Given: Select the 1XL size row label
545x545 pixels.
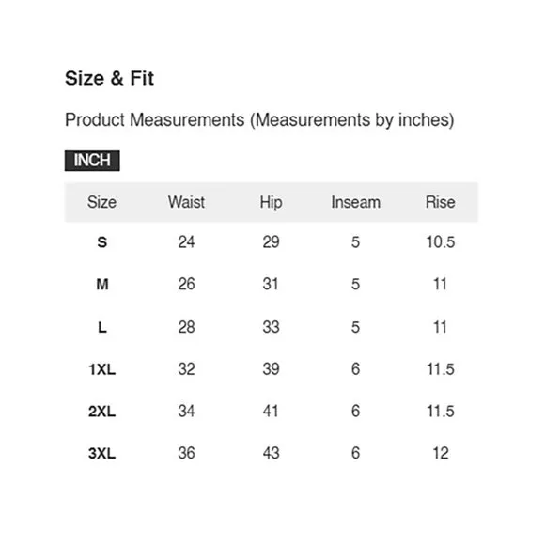Looking at the screenshot, I should [x=101, y=369].
